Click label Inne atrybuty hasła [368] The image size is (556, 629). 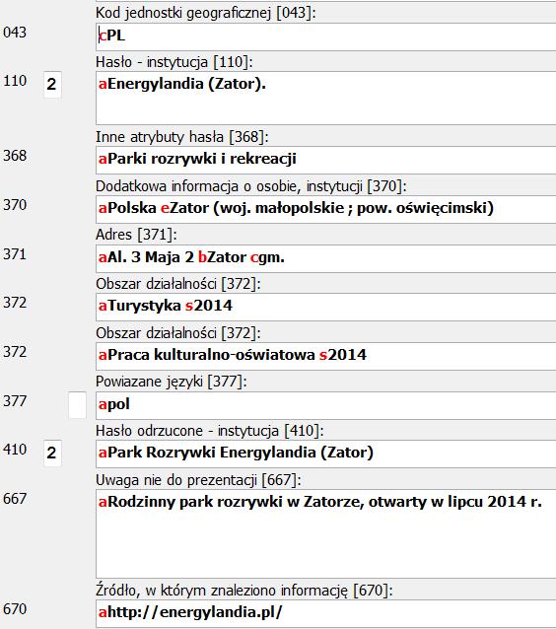pyautogui.click(x=181, y=137)
